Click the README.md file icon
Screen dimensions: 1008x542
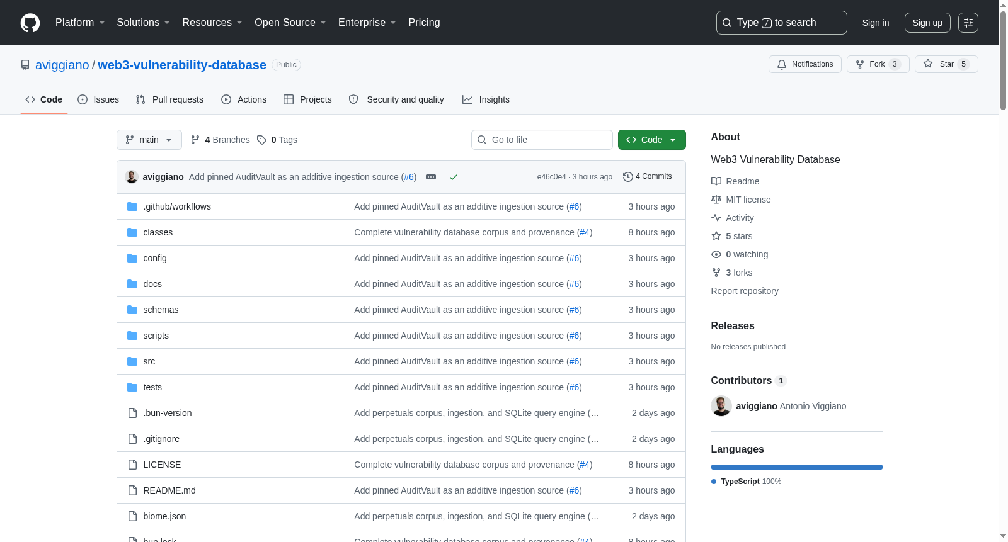click(132, 490)
